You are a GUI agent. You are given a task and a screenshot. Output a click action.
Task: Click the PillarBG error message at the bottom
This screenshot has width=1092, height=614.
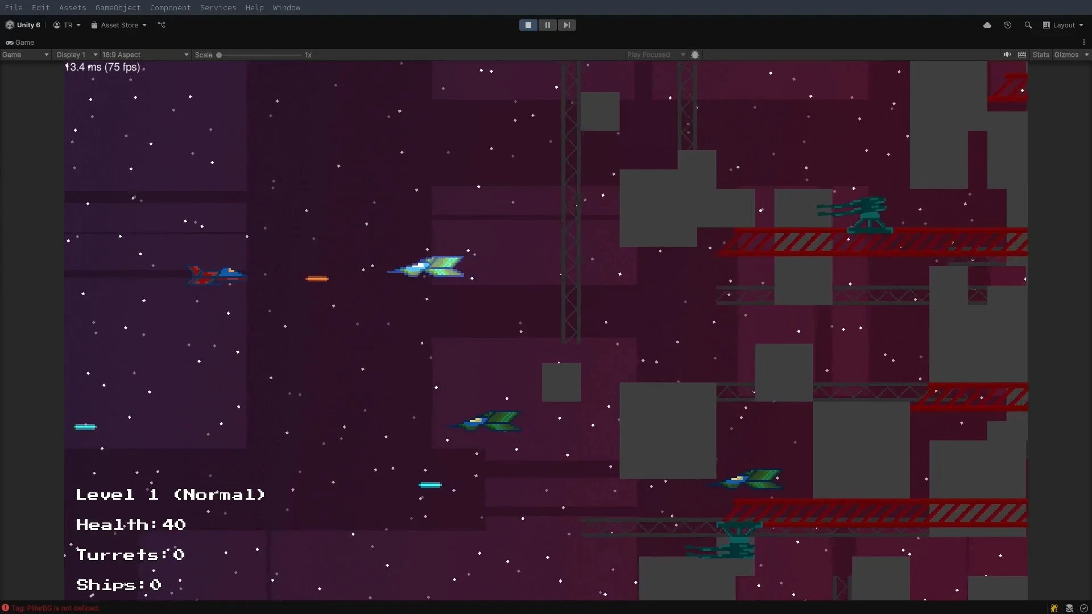tap(55, 608)
